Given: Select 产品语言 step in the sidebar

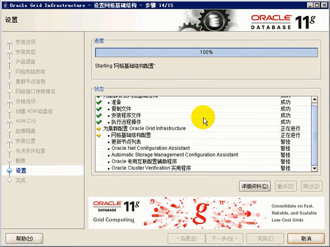Looking at the screenshot, I should [26, 62].
